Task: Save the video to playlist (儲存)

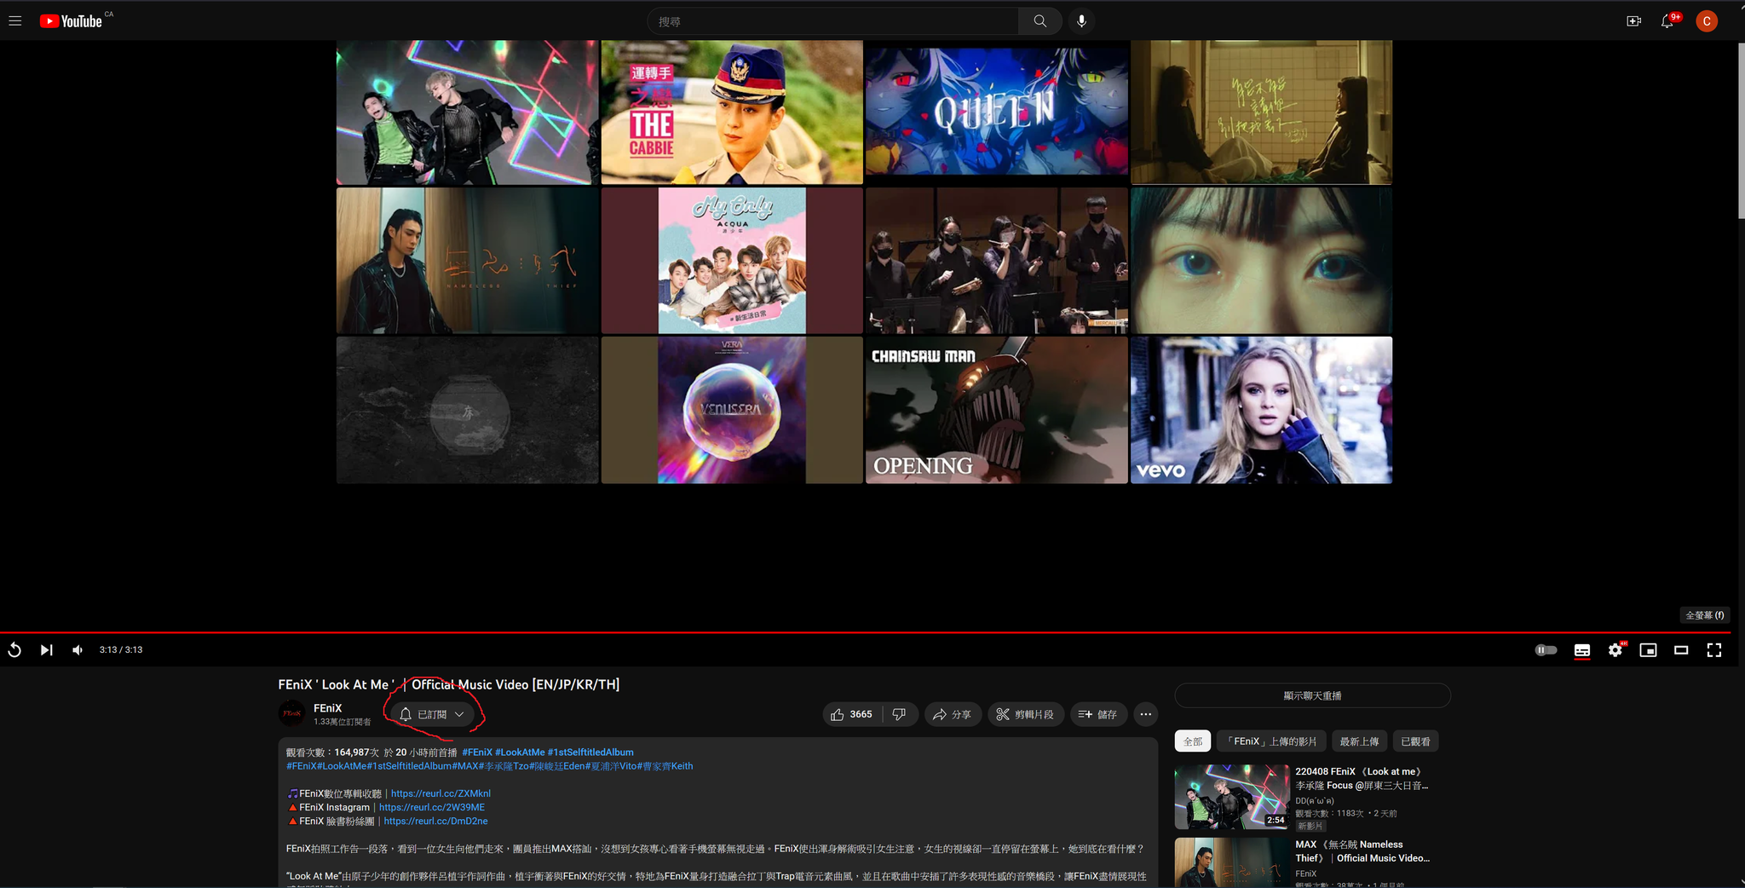Action: (x=1098, y=714)
